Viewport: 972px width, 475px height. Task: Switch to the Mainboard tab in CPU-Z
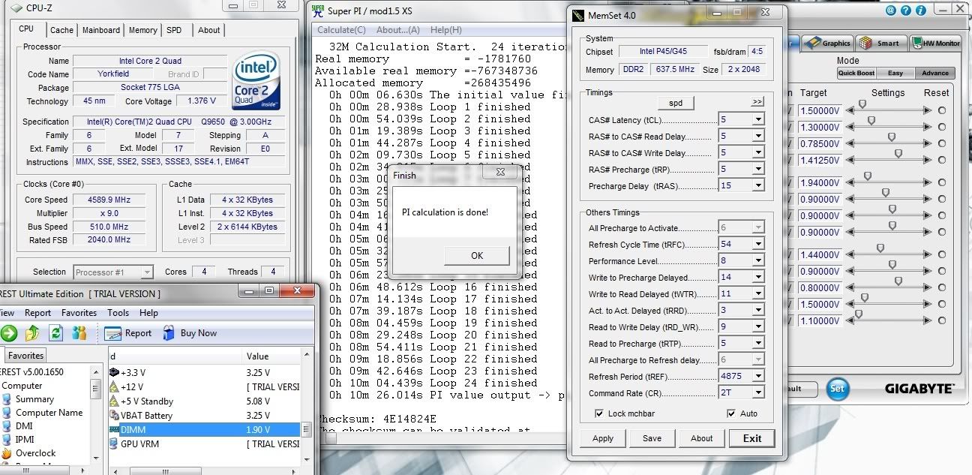pyautogui.click(x=101, y=30)
